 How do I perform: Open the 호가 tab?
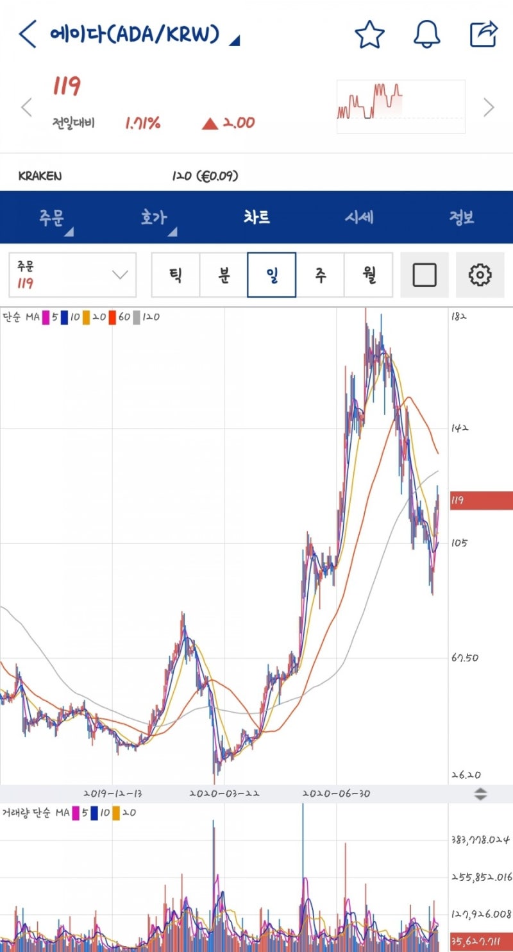[154, 217]
